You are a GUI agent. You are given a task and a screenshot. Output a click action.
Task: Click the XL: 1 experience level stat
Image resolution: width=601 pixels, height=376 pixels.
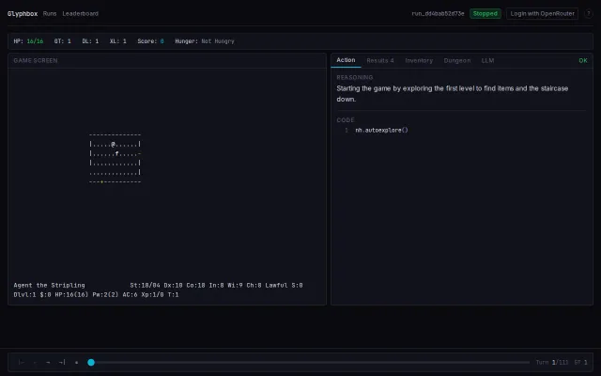click(x=117, y=41)
